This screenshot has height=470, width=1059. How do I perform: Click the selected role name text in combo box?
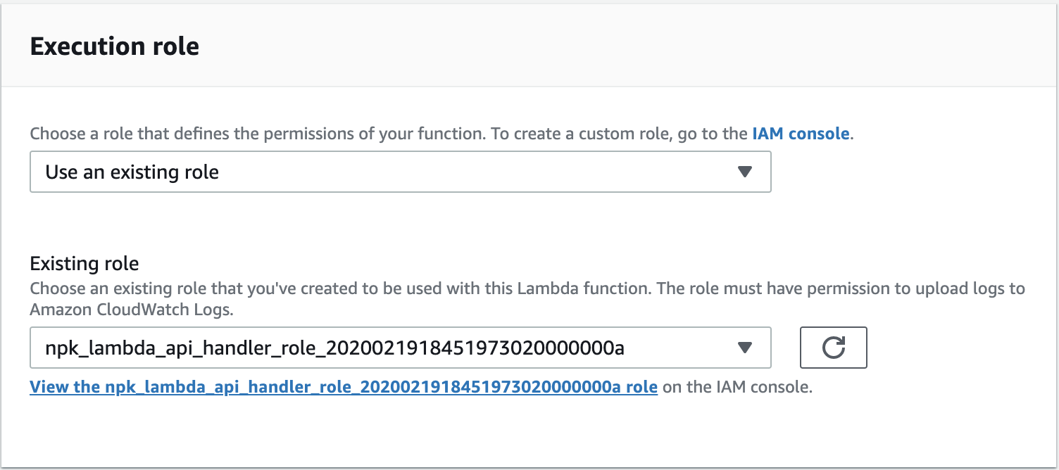coord(335,348)
